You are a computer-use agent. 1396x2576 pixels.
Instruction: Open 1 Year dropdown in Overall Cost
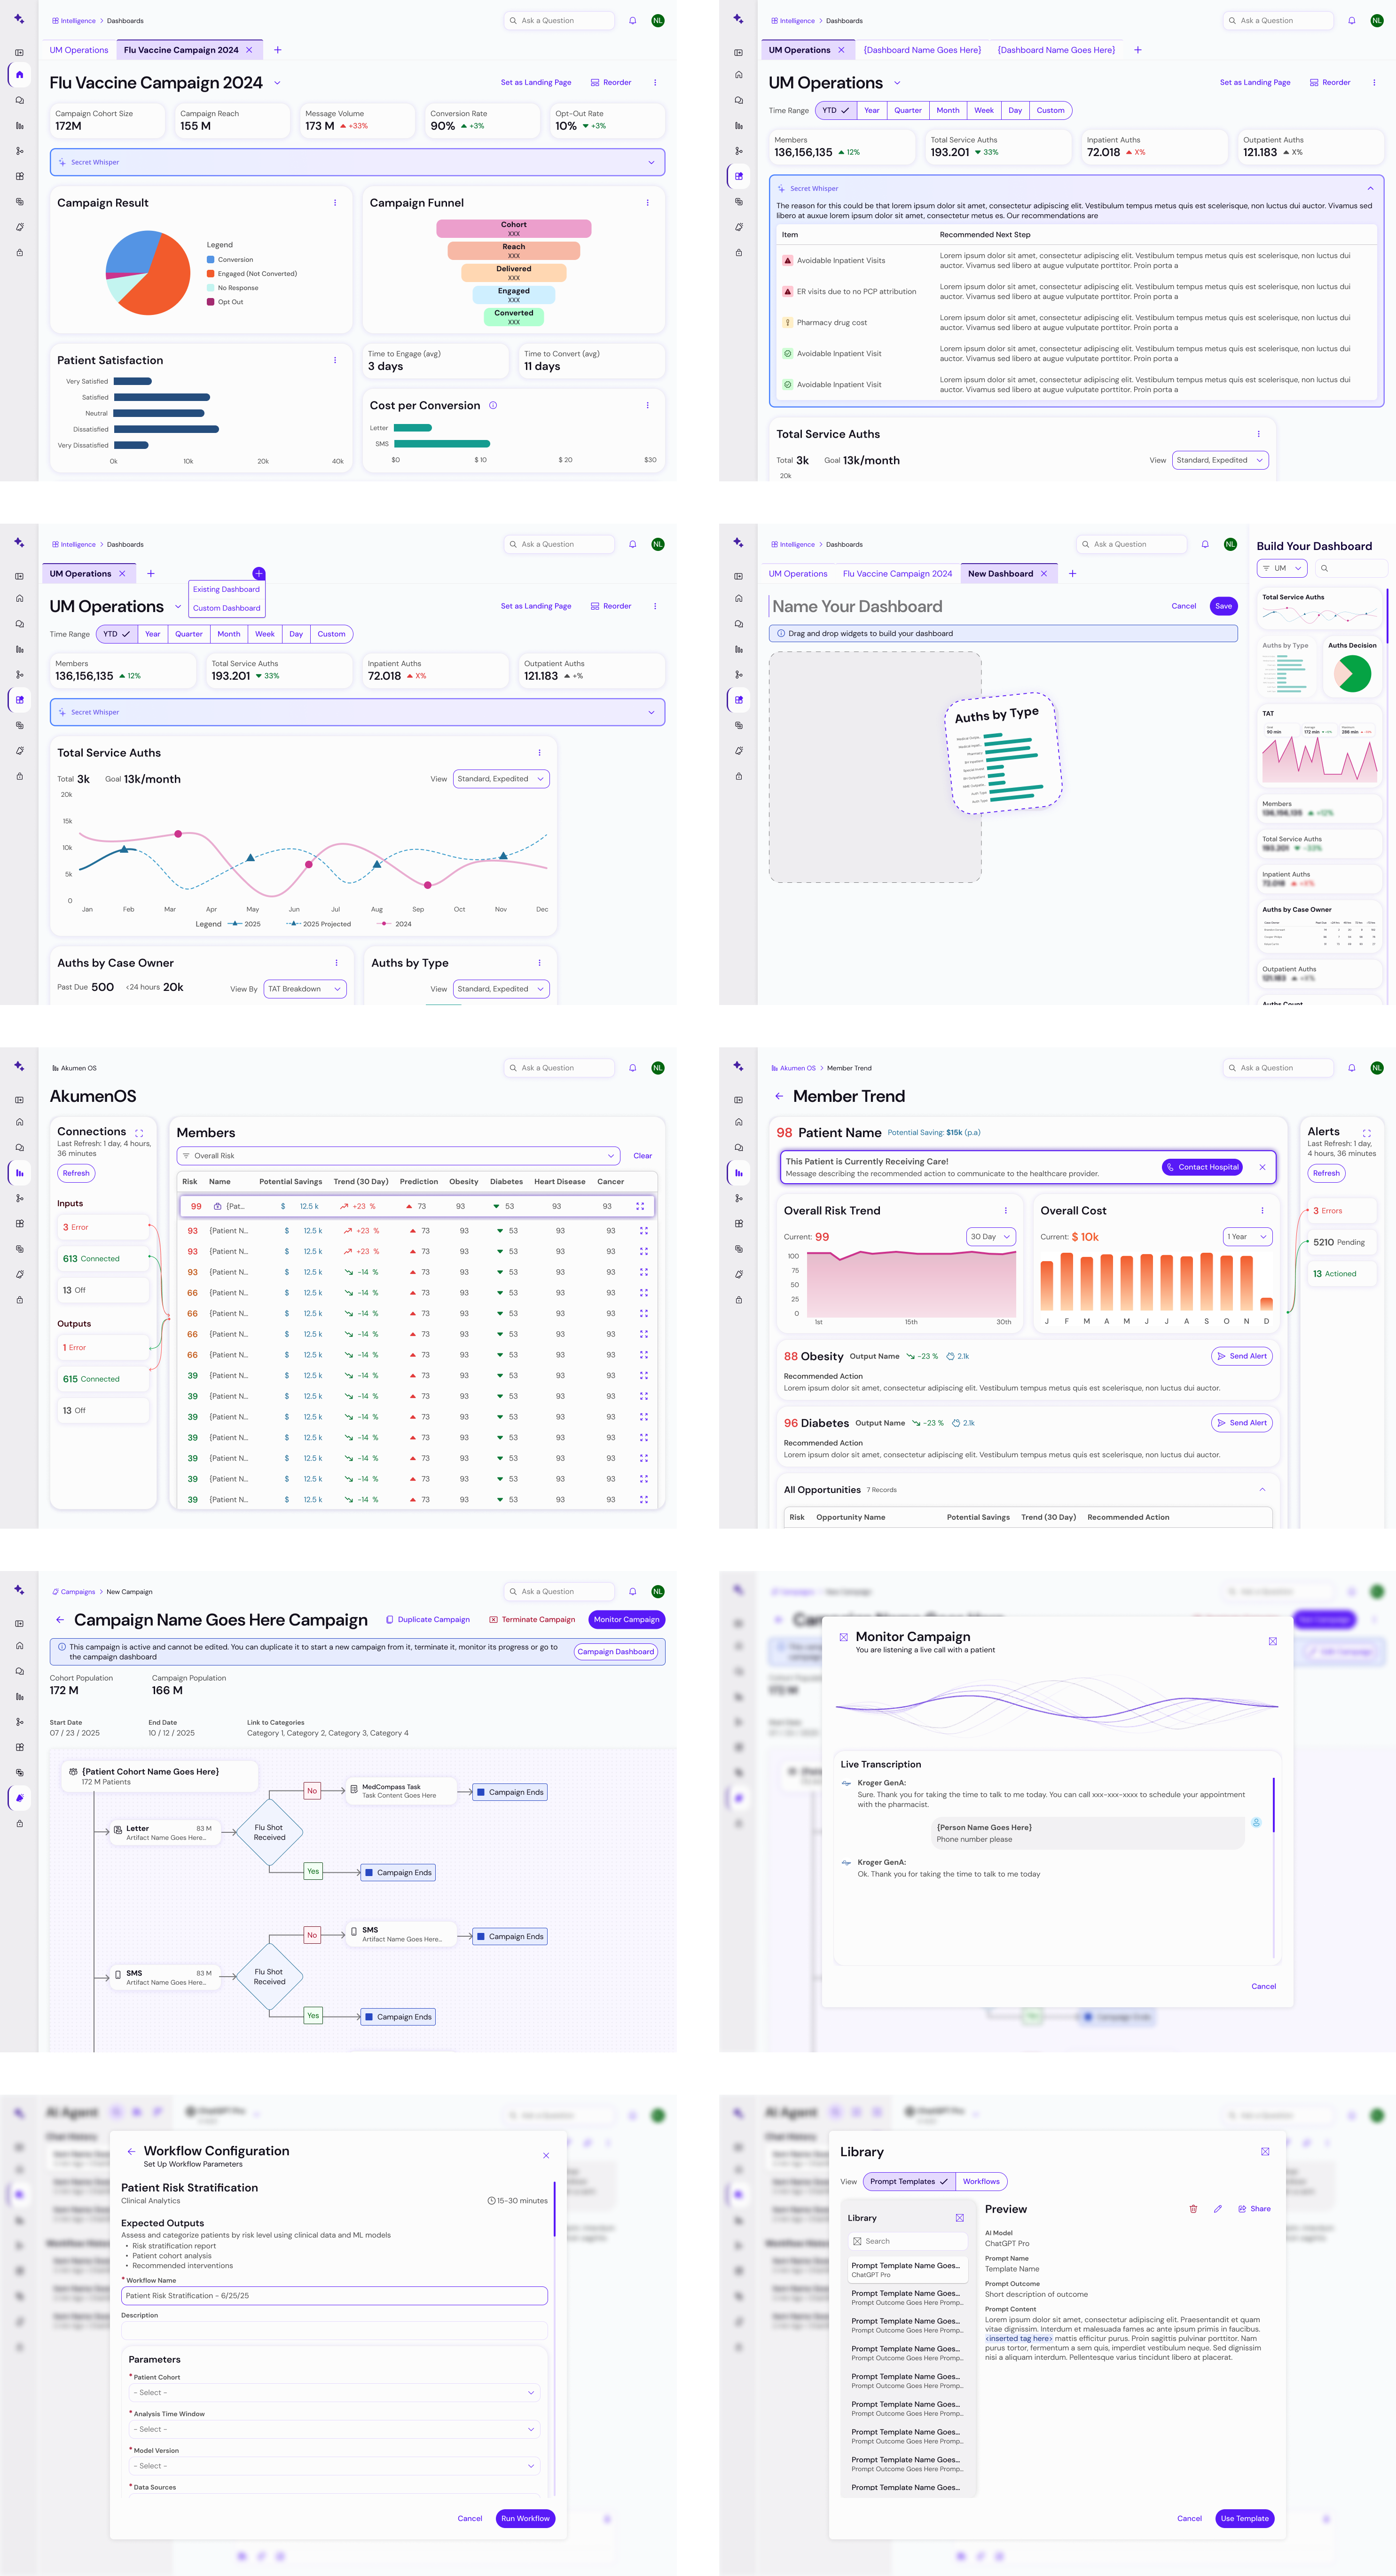[x=1248, y=1237]
